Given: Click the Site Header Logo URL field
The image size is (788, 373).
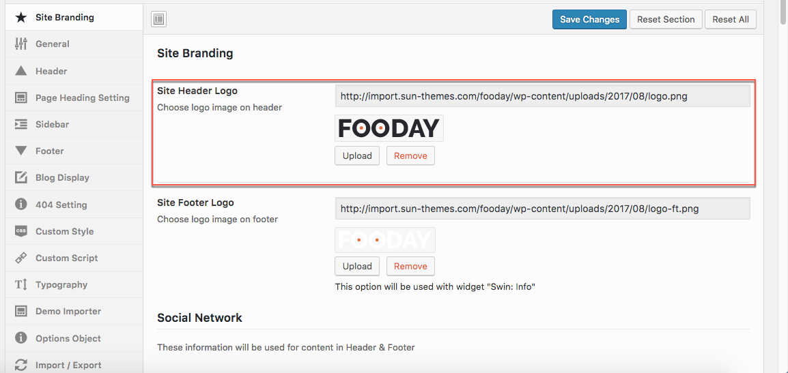Looking at the screenshot, I should coord(543,96).
